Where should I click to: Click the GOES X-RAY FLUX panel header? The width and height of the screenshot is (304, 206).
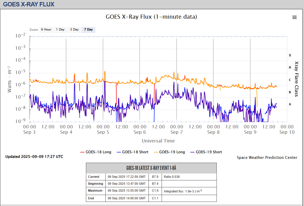[29, 4]
